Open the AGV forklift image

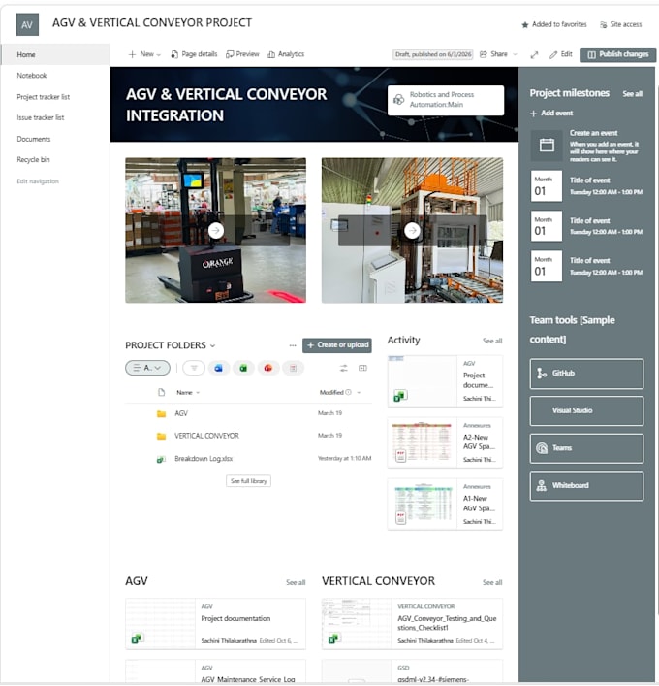pyautogui.click(x=215, y=230)
